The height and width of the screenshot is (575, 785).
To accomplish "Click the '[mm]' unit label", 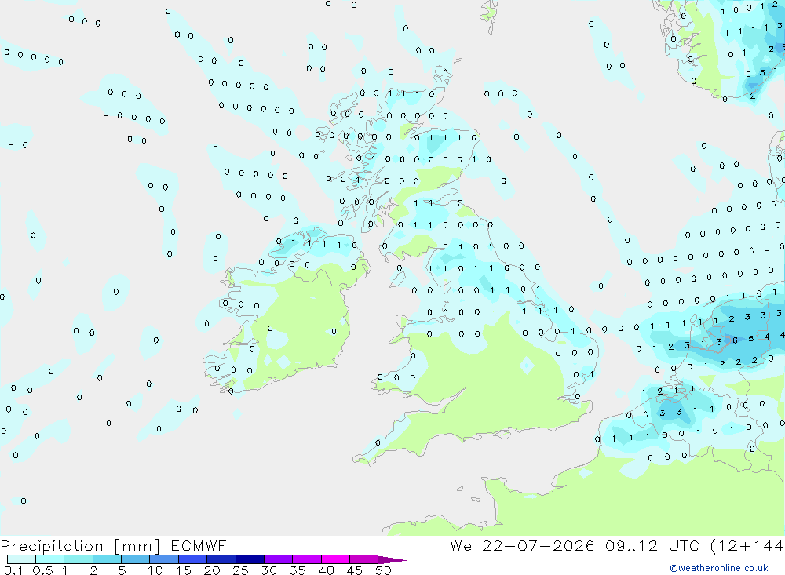I will pyautogui.click(x=137, y=546).
